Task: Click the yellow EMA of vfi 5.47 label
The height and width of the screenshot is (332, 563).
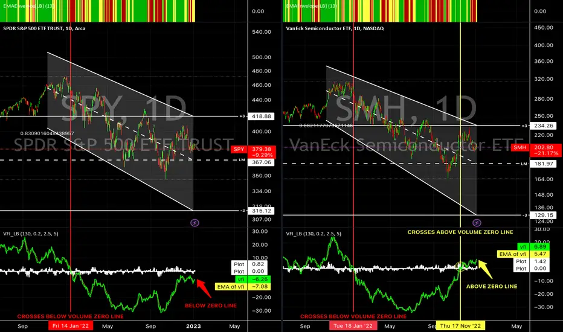Action: (x=523, y=254)
